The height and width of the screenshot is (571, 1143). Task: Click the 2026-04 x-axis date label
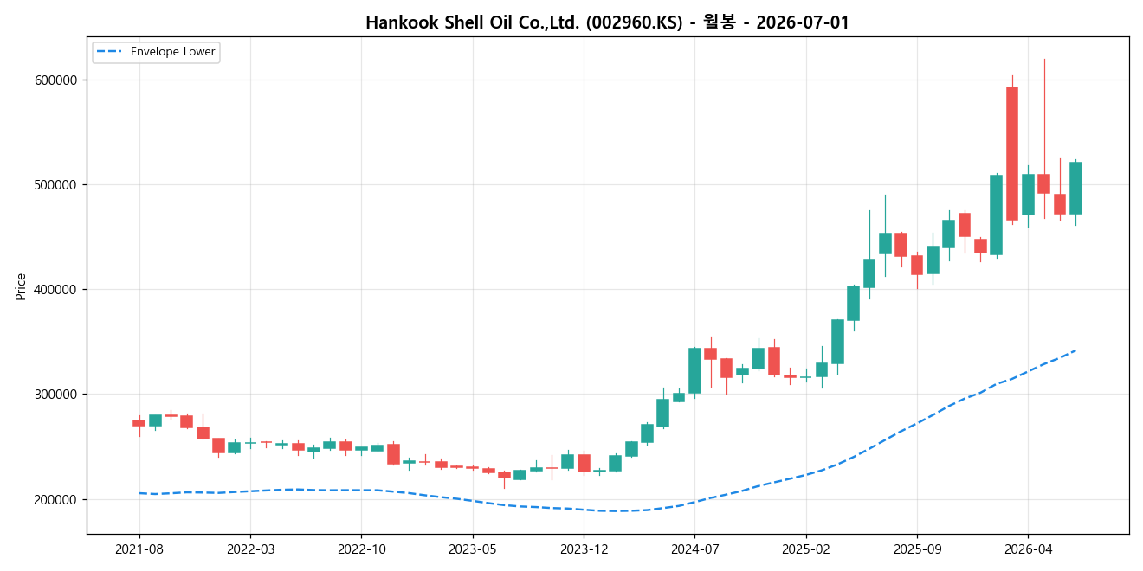(1028, 549)
